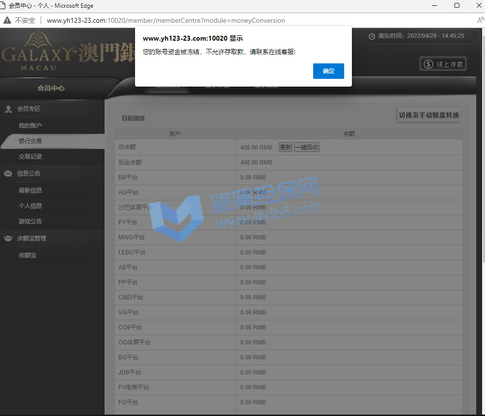Viewport: 485px width, 416px height.
Task: Open 我的账户 in the sidebar
Action: click(x=30, y=126)
